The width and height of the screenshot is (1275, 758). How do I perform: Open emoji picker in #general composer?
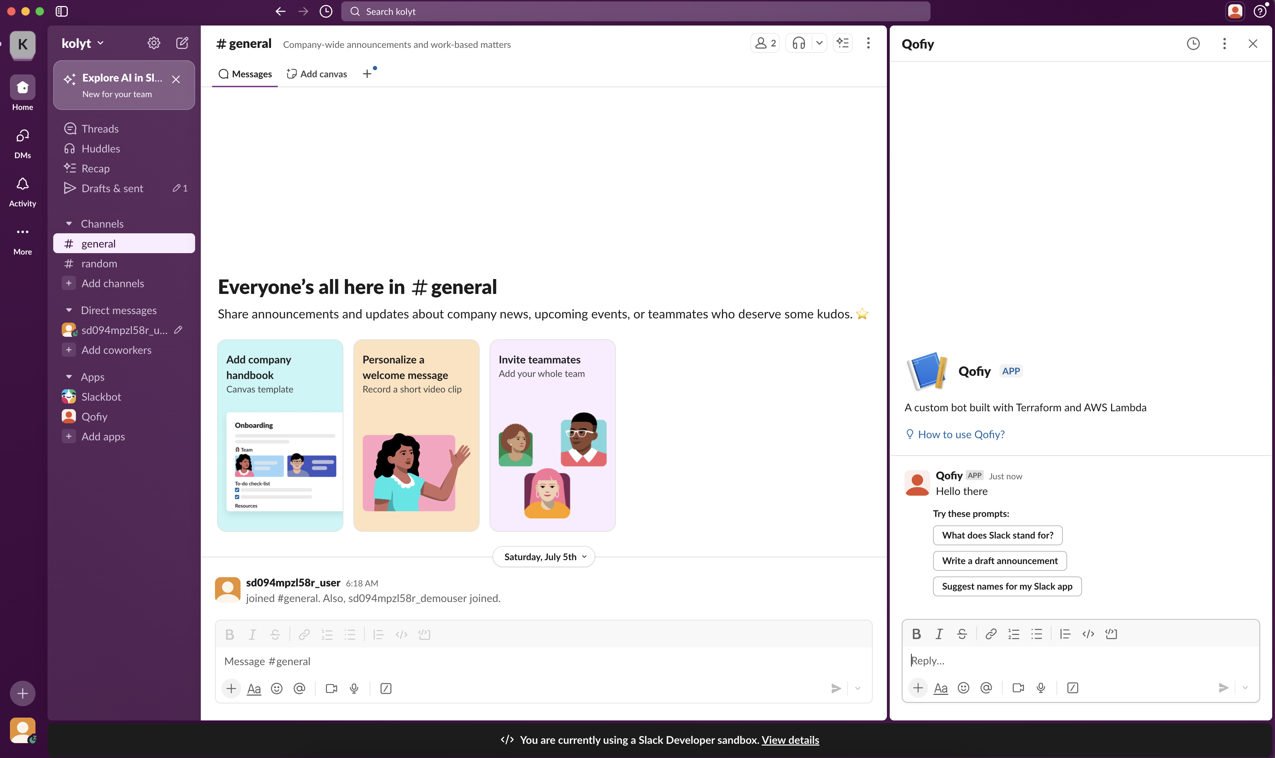pos(276,689)
